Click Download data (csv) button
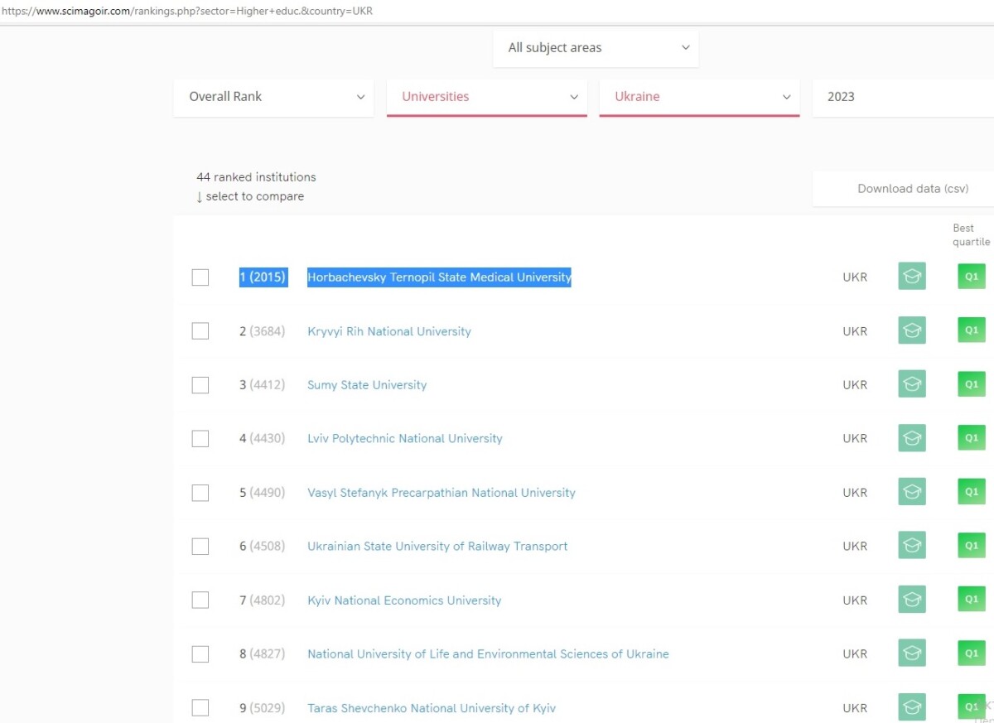The image size is (994, 723). point(912,189)
